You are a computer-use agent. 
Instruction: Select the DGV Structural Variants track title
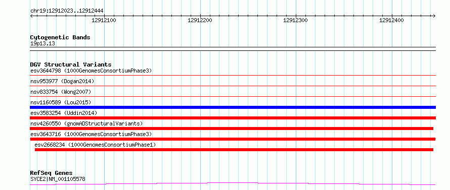[x=71, y=65]
